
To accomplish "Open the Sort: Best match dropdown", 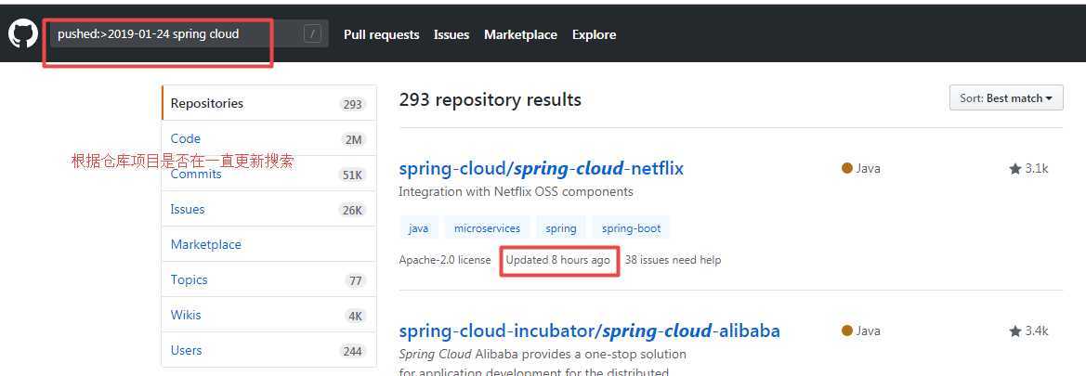I will click(x=1006, y=98).
